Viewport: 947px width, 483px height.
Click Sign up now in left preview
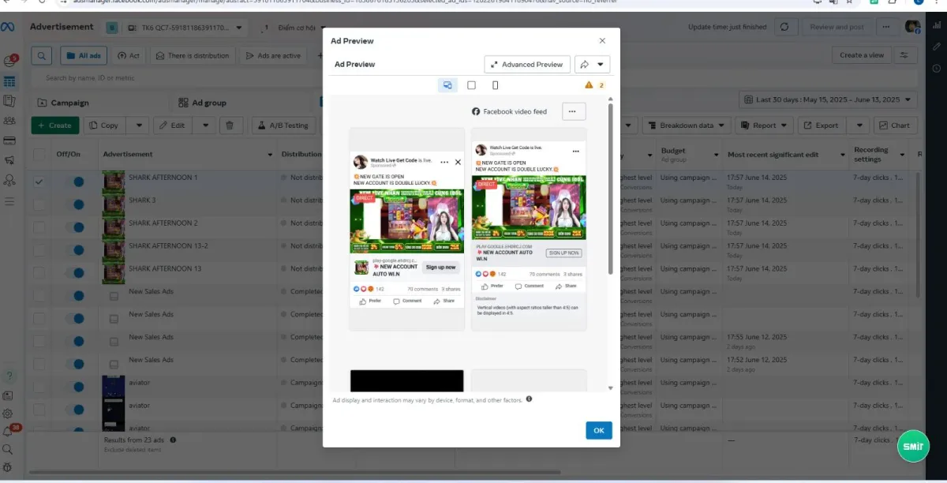click(x=440, y=267)
